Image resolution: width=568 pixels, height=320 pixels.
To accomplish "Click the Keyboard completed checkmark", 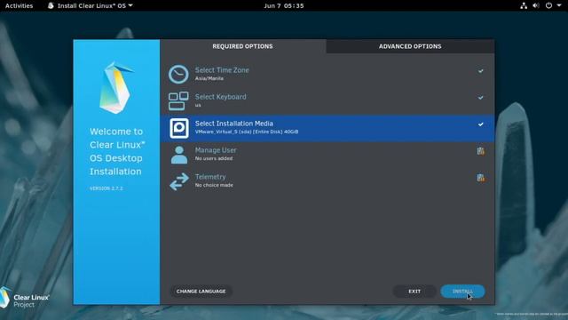I will 481,98.
